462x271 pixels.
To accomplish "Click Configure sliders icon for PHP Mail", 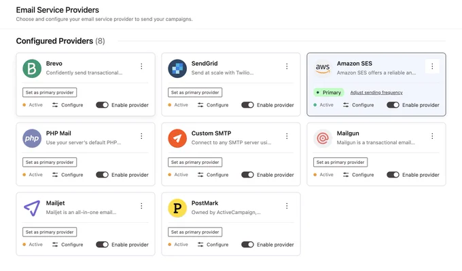I will click(55, 175).
